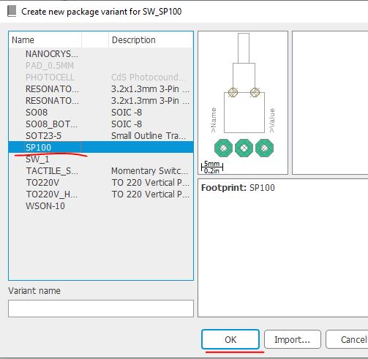The height and width of the screenshot is (359, 368).
Task: Click into the Variant name field
Action: point(101,309)
